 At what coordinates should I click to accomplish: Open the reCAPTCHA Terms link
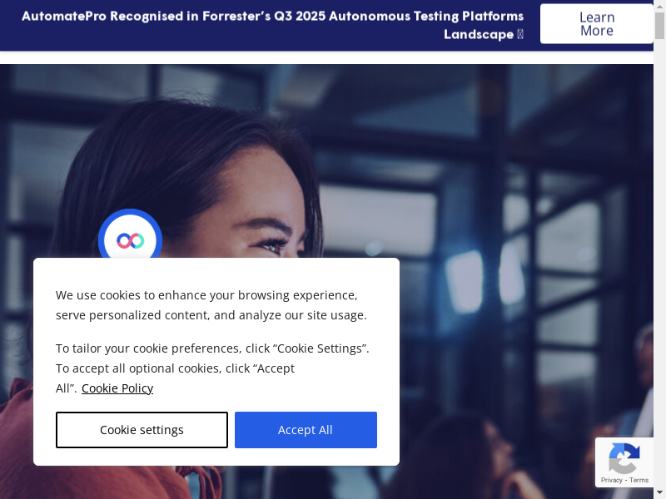coord(639,480)
